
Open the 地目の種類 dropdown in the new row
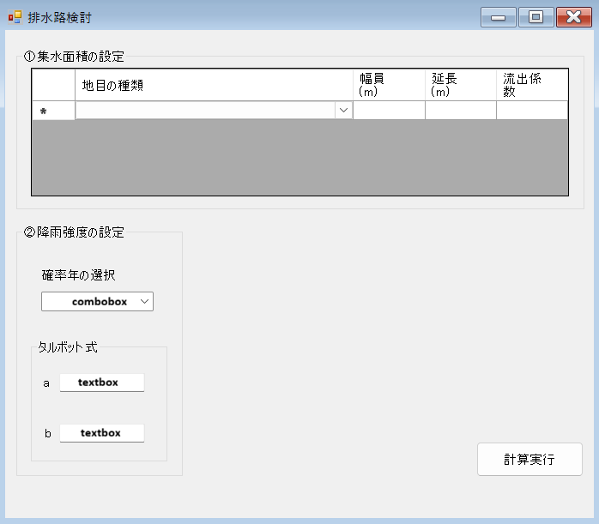[x=343, y=111]
